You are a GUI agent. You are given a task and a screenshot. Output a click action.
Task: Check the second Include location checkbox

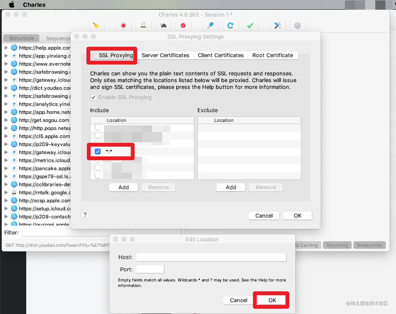click(x=97, y=135)
